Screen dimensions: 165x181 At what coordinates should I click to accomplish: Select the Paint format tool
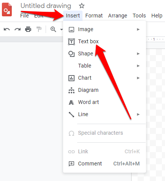click(x=39, y=29)
